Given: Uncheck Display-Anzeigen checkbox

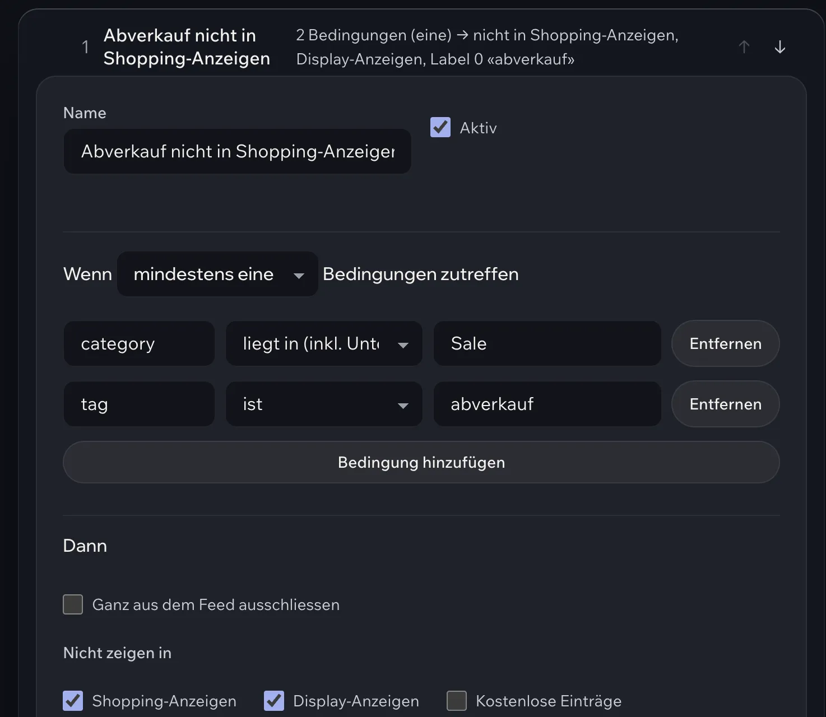Looking at the screenshot, I should (274, 701).
